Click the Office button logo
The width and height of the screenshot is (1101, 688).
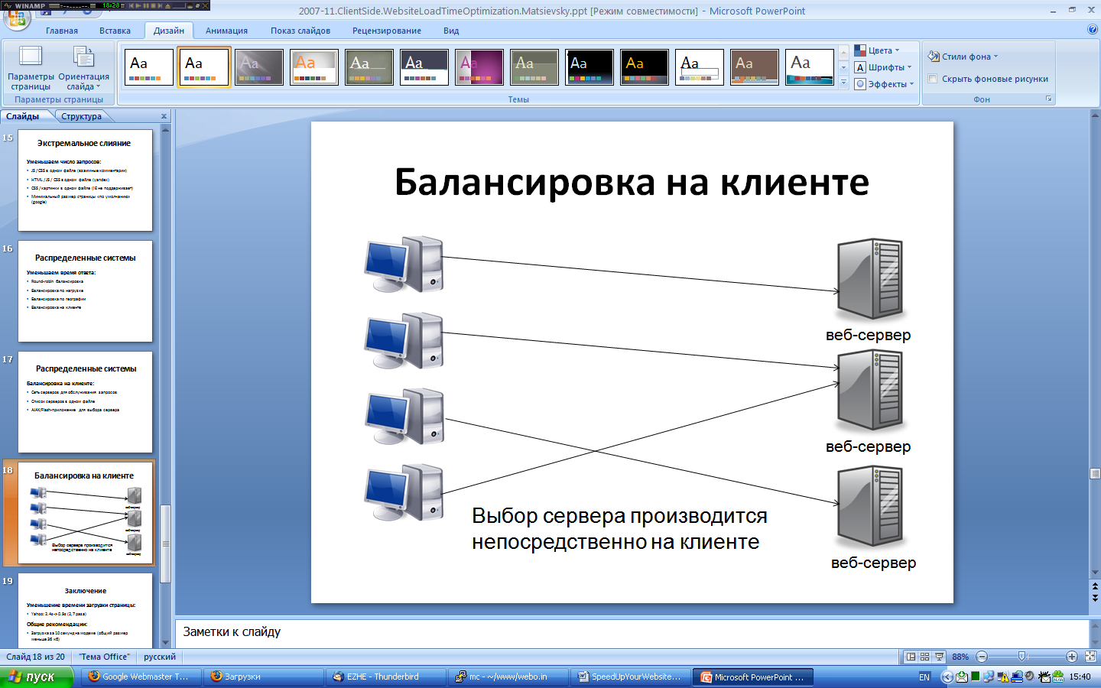(17, 19)
